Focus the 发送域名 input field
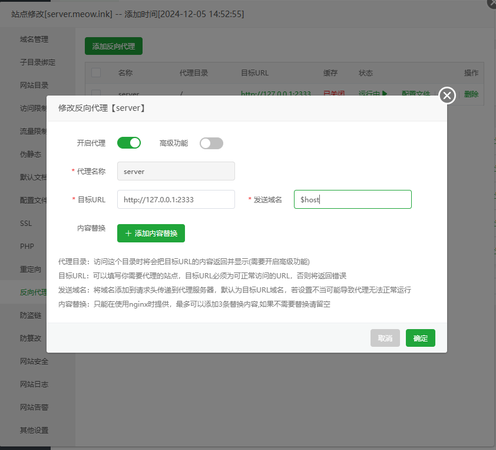The image size is (496, 450). tap(352, 199)
